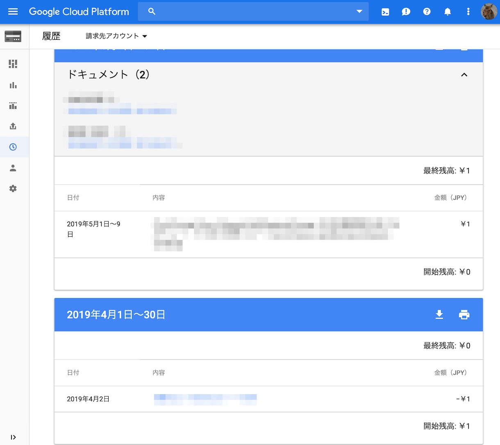Select the history clock sidebar icon
The image size is (500, 445).
point(13,147)
